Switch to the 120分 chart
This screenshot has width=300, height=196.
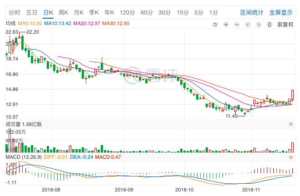tap(127, 13)
